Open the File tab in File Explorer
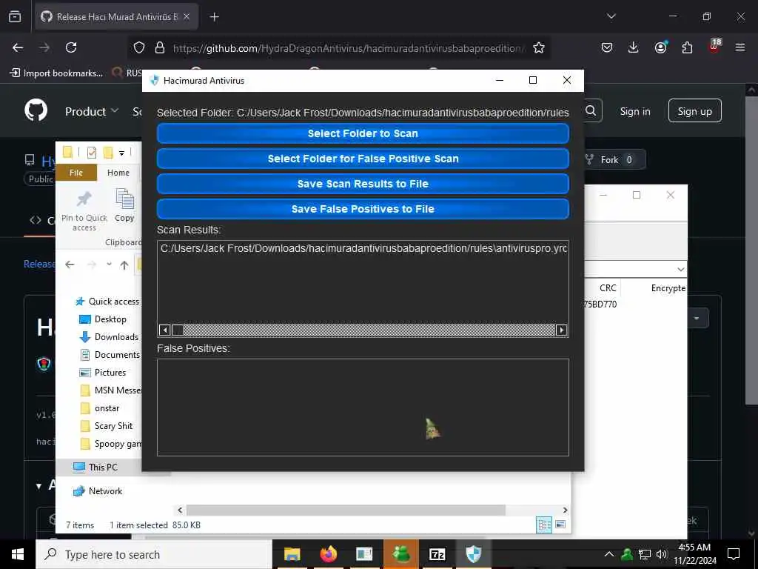 tap(76, 173)
